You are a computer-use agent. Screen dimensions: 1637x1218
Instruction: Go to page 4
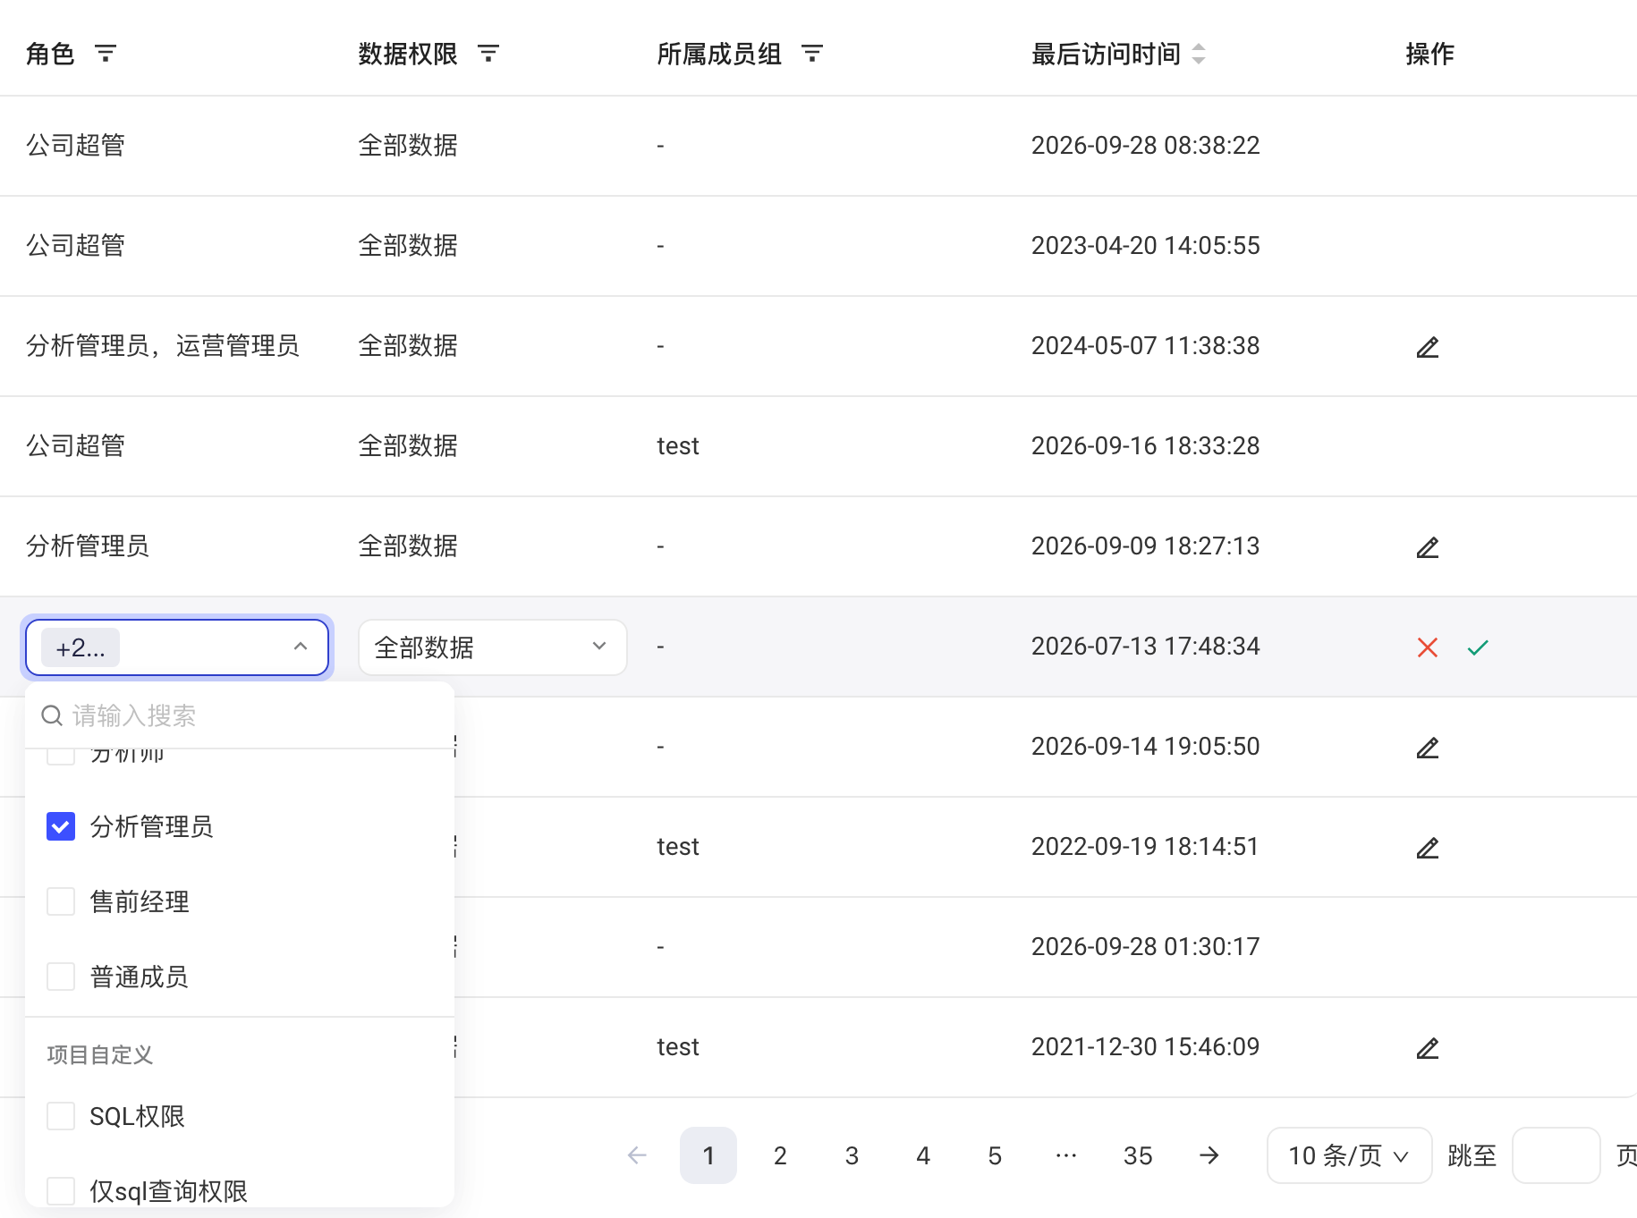coord(923,1155)
